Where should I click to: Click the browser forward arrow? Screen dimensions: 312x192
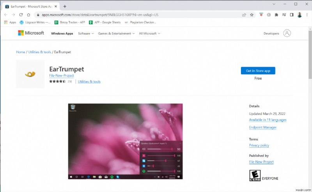13,15
